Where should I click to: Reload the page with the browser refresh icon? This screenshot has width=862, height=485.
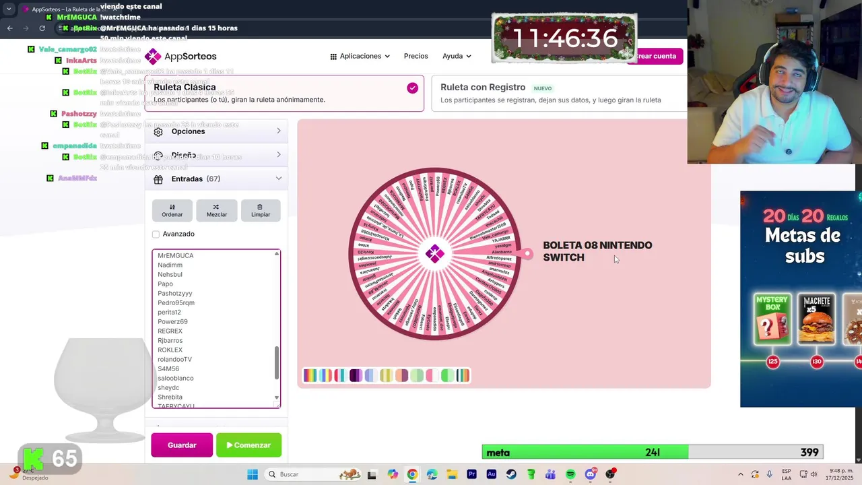[42, 28]
